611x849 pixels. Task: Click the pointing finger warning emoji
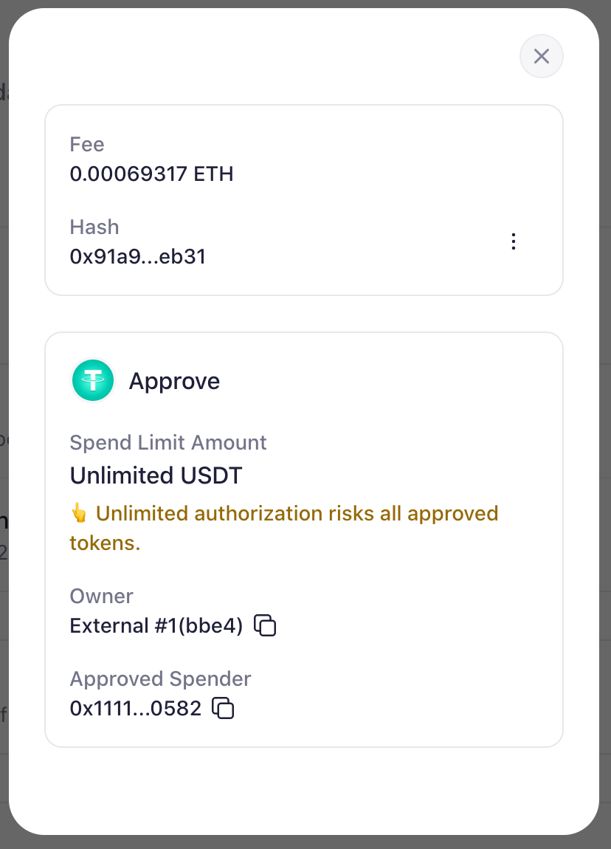pyautogui.click(x=79, y=513)
